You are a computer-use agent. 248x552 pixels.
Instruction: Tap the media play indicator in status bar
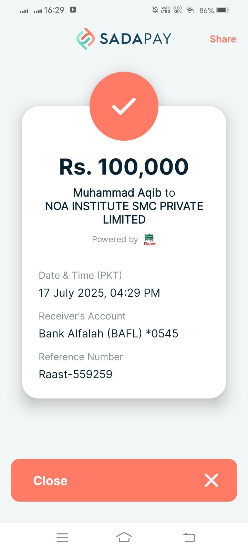click(73, 10)
